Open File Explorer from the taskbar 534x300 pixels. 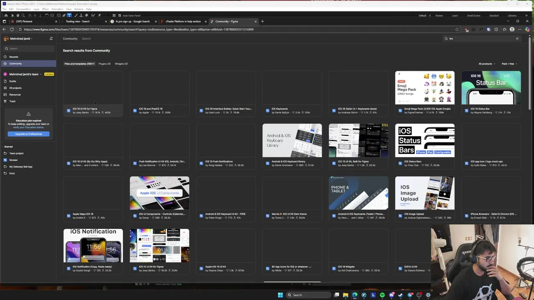point(345,295)
